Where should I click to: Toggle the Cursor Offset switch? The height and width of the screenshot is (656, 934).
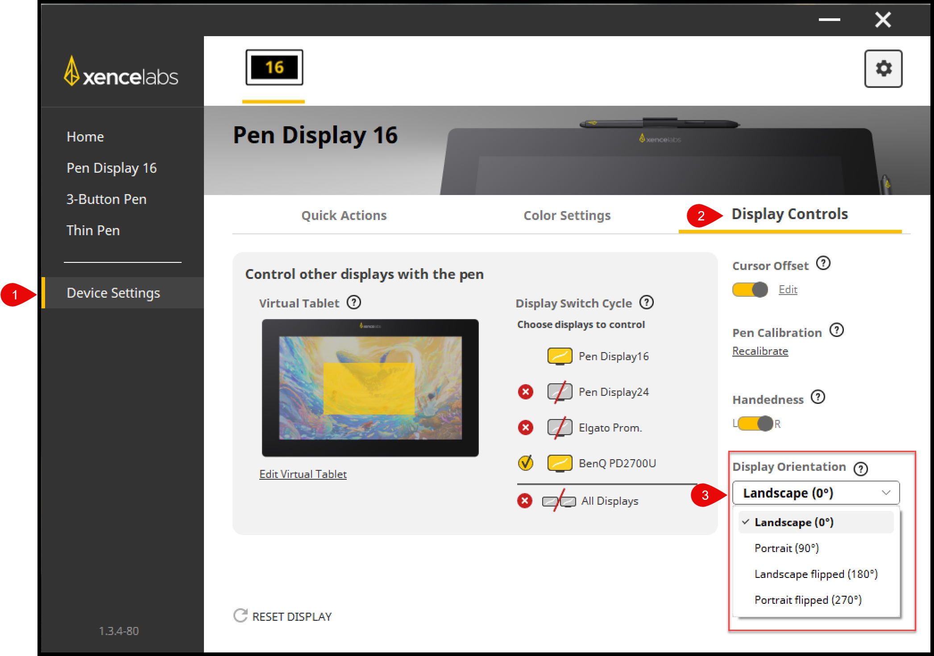(750, 290)
